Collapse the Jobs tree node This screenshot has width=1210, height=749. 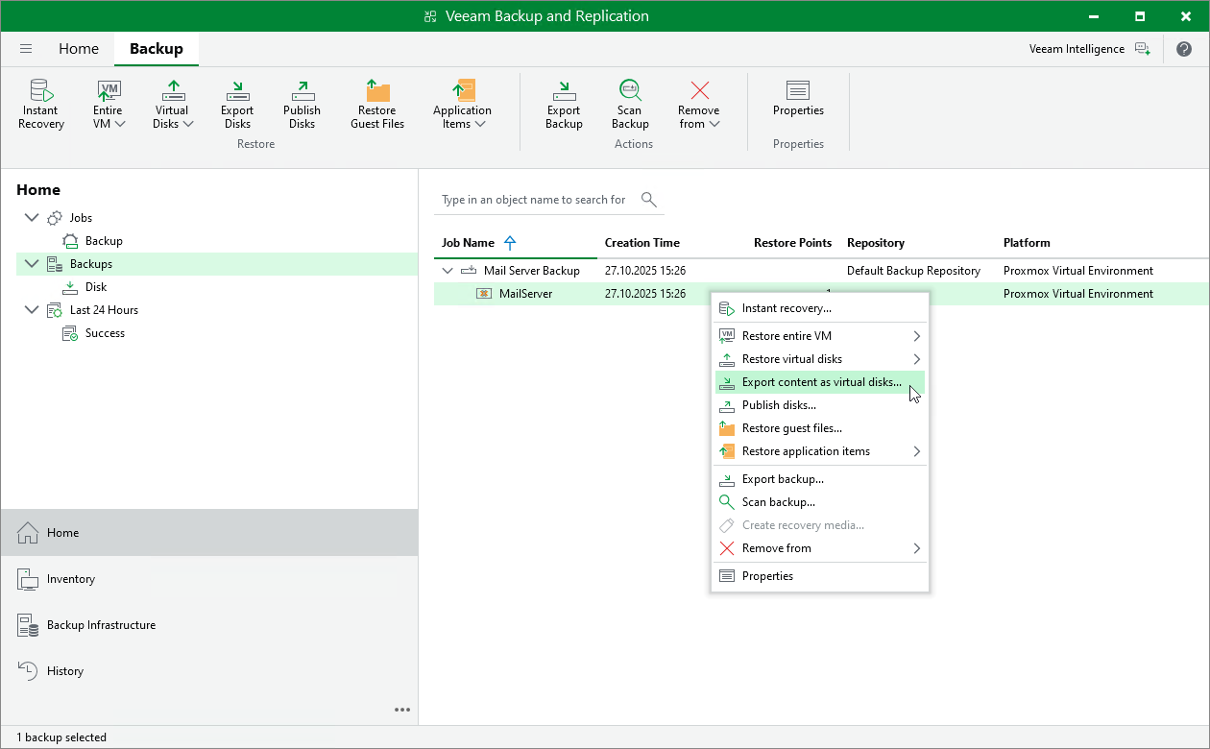[x=32, y=218]
